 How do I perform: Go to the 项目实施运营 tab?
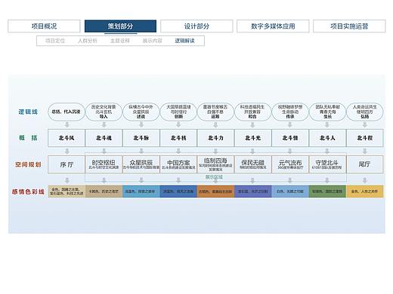(349, 26)
